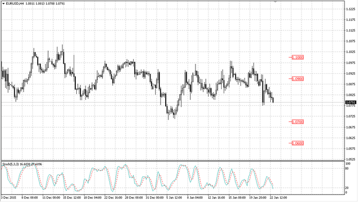Click the 1.1025 value on price axis
Screen dimensions: 358x202
pyautogui.click(x=351, y=52)
